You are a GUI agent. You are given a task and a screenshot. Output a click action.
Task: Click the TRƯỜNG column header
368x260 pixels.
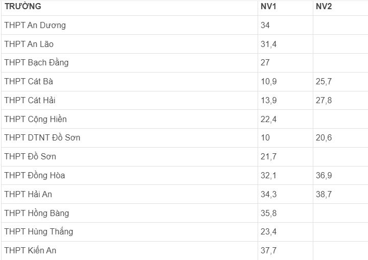click(23, 7)
